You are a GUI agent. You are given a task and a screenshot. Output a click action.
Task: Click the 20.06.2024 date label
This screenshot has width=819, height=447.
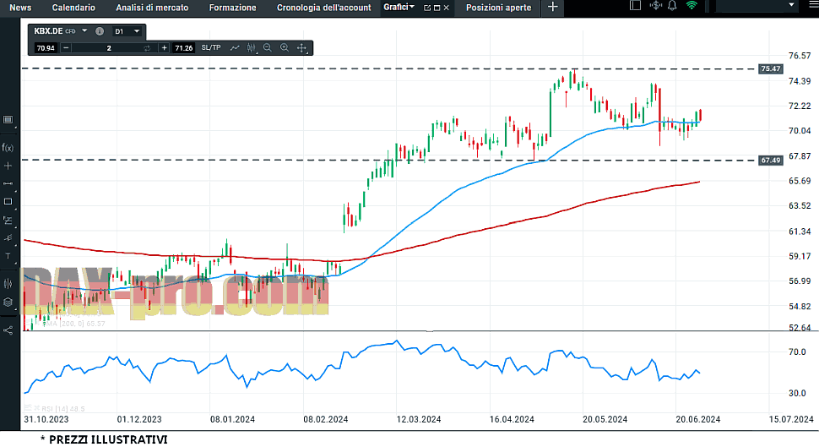pos(697,419)
